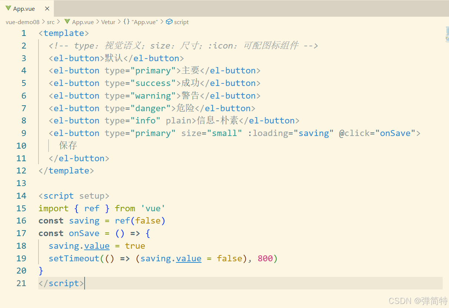Click the script setup tag on line 14

(x=74, y=196)
